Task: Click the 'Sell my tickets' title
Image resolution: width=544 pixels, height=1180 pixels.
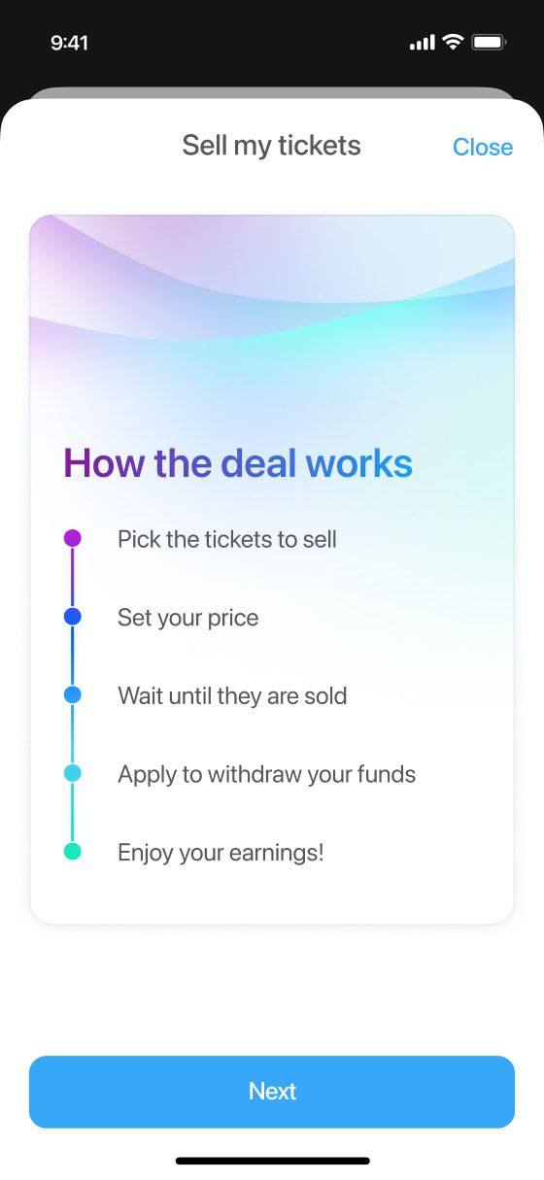Action: (x=272, y=146)
